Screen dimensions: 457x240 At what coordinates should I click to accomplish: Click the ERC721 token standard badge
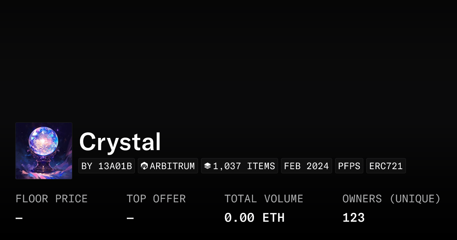tap(386, 166)
